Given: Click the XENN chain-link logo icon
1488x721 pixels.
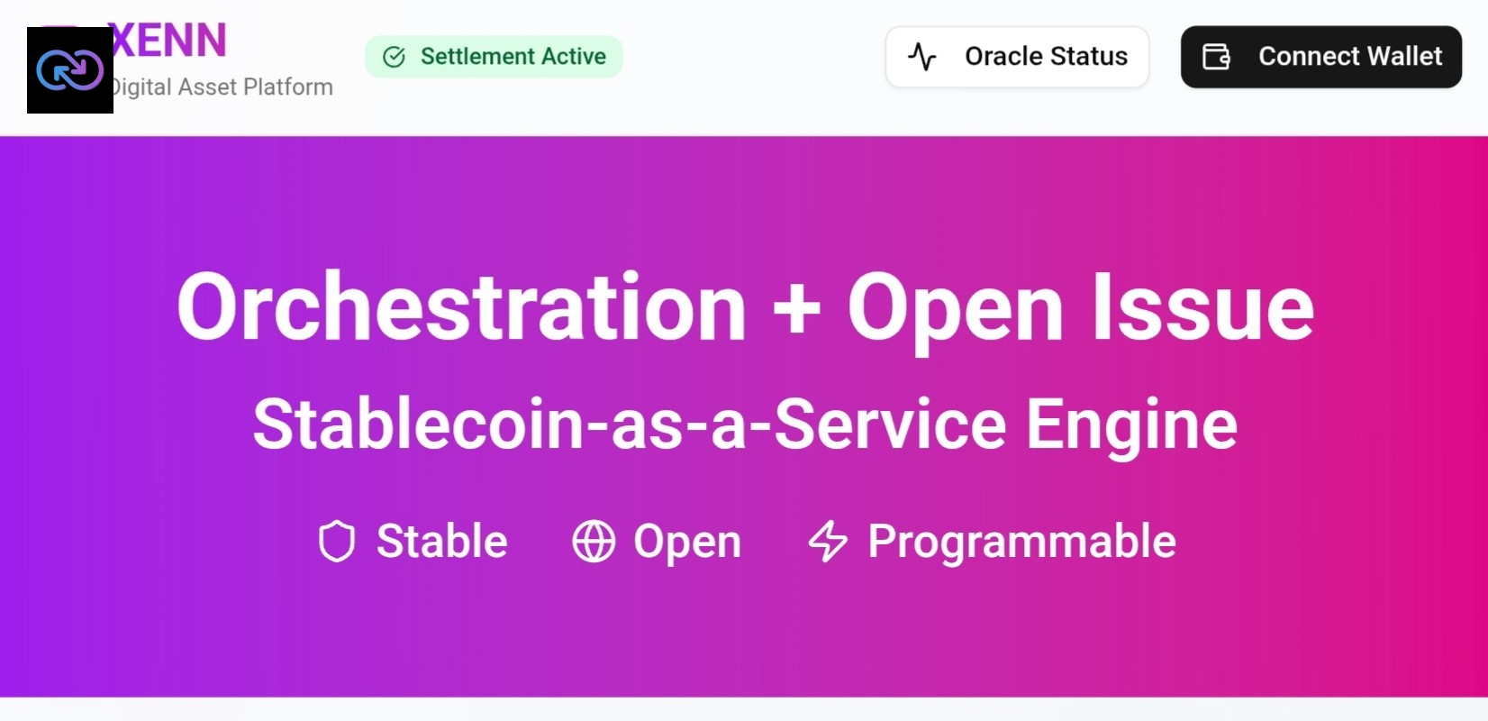Looking at the screenshot, I should click(x=70, y=70).
